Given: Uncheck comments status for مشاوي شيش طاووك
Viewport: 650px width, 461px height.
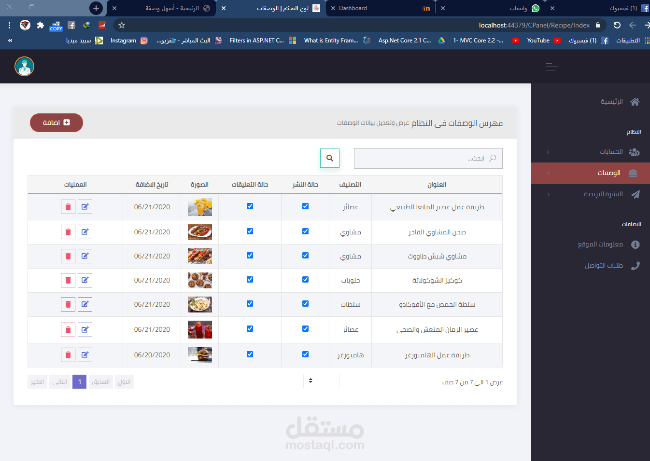Looking at the screenshot, I should pos(250,255).
